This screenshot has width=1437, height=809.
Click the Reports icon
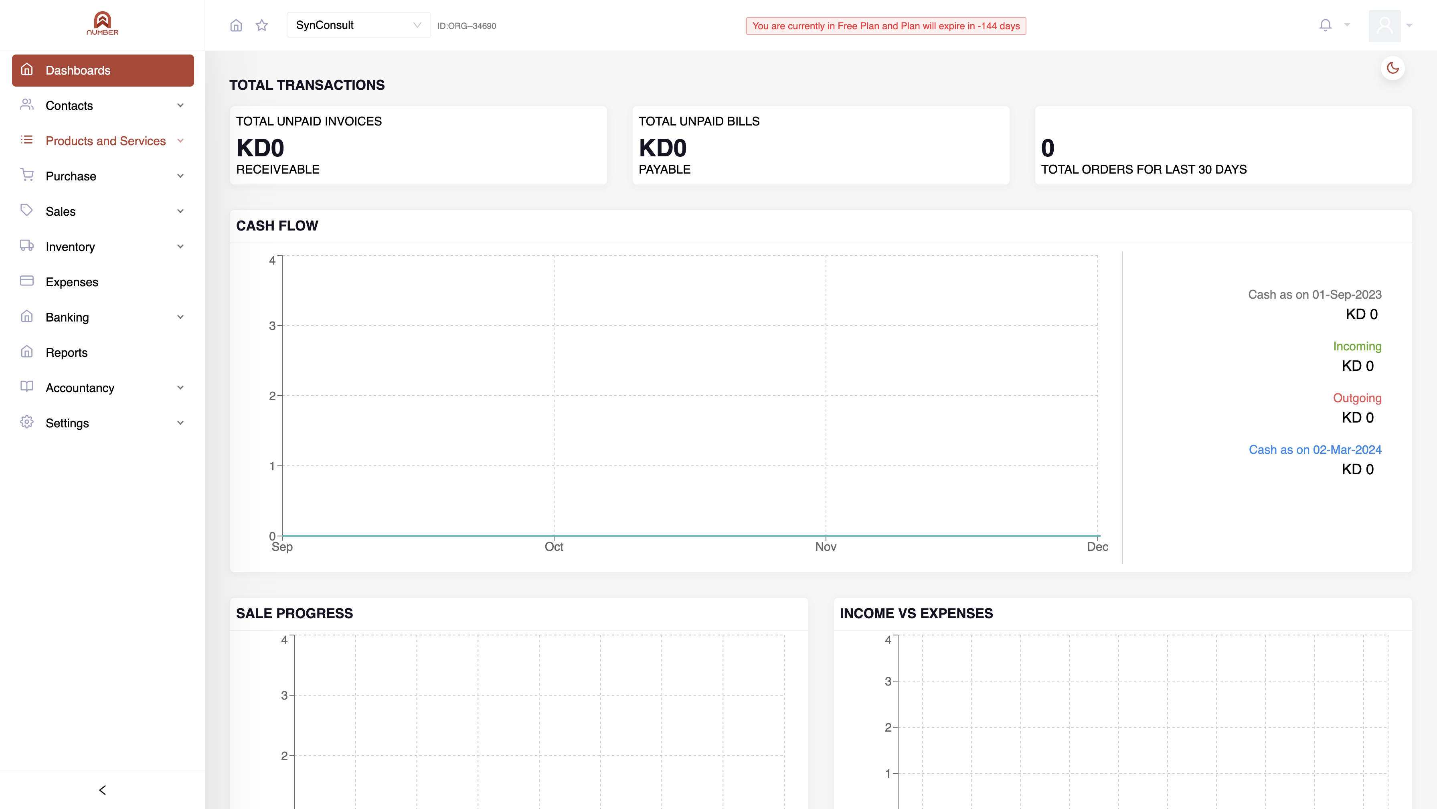(27, 352)
